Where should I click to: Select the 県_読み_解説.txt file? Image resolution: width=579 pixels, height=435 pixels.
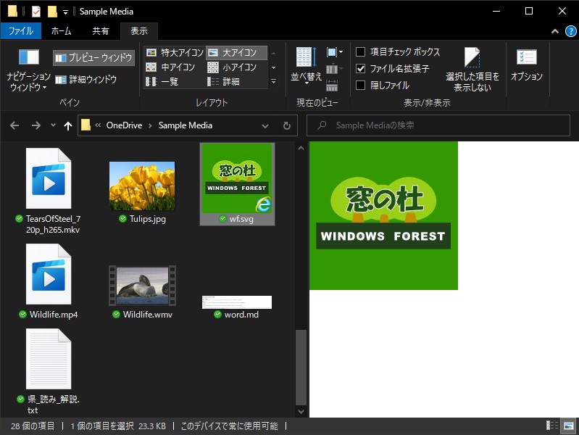pos(49,370)
